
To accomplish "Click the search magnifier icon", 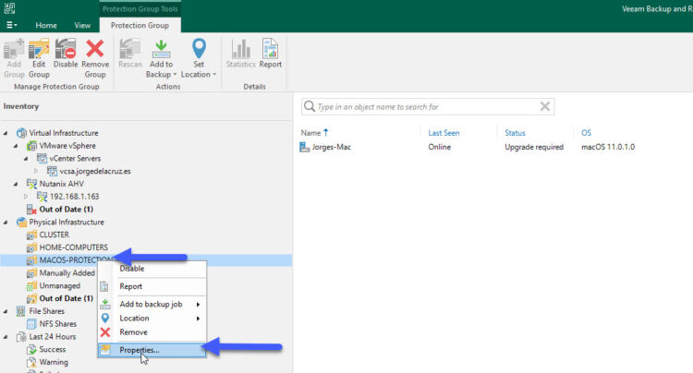I will pos(310,106).
